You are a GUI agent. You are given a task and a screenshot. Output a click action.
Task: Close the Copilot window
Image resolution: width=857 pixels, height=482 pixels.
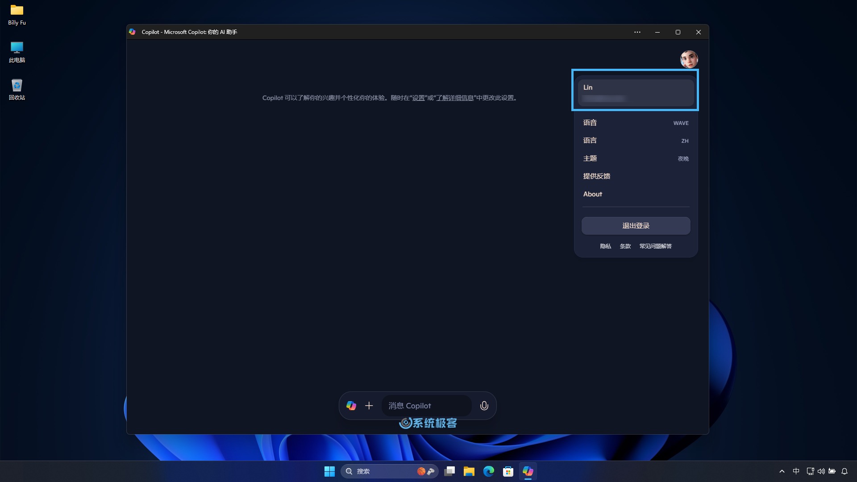[x=699, y=32]
